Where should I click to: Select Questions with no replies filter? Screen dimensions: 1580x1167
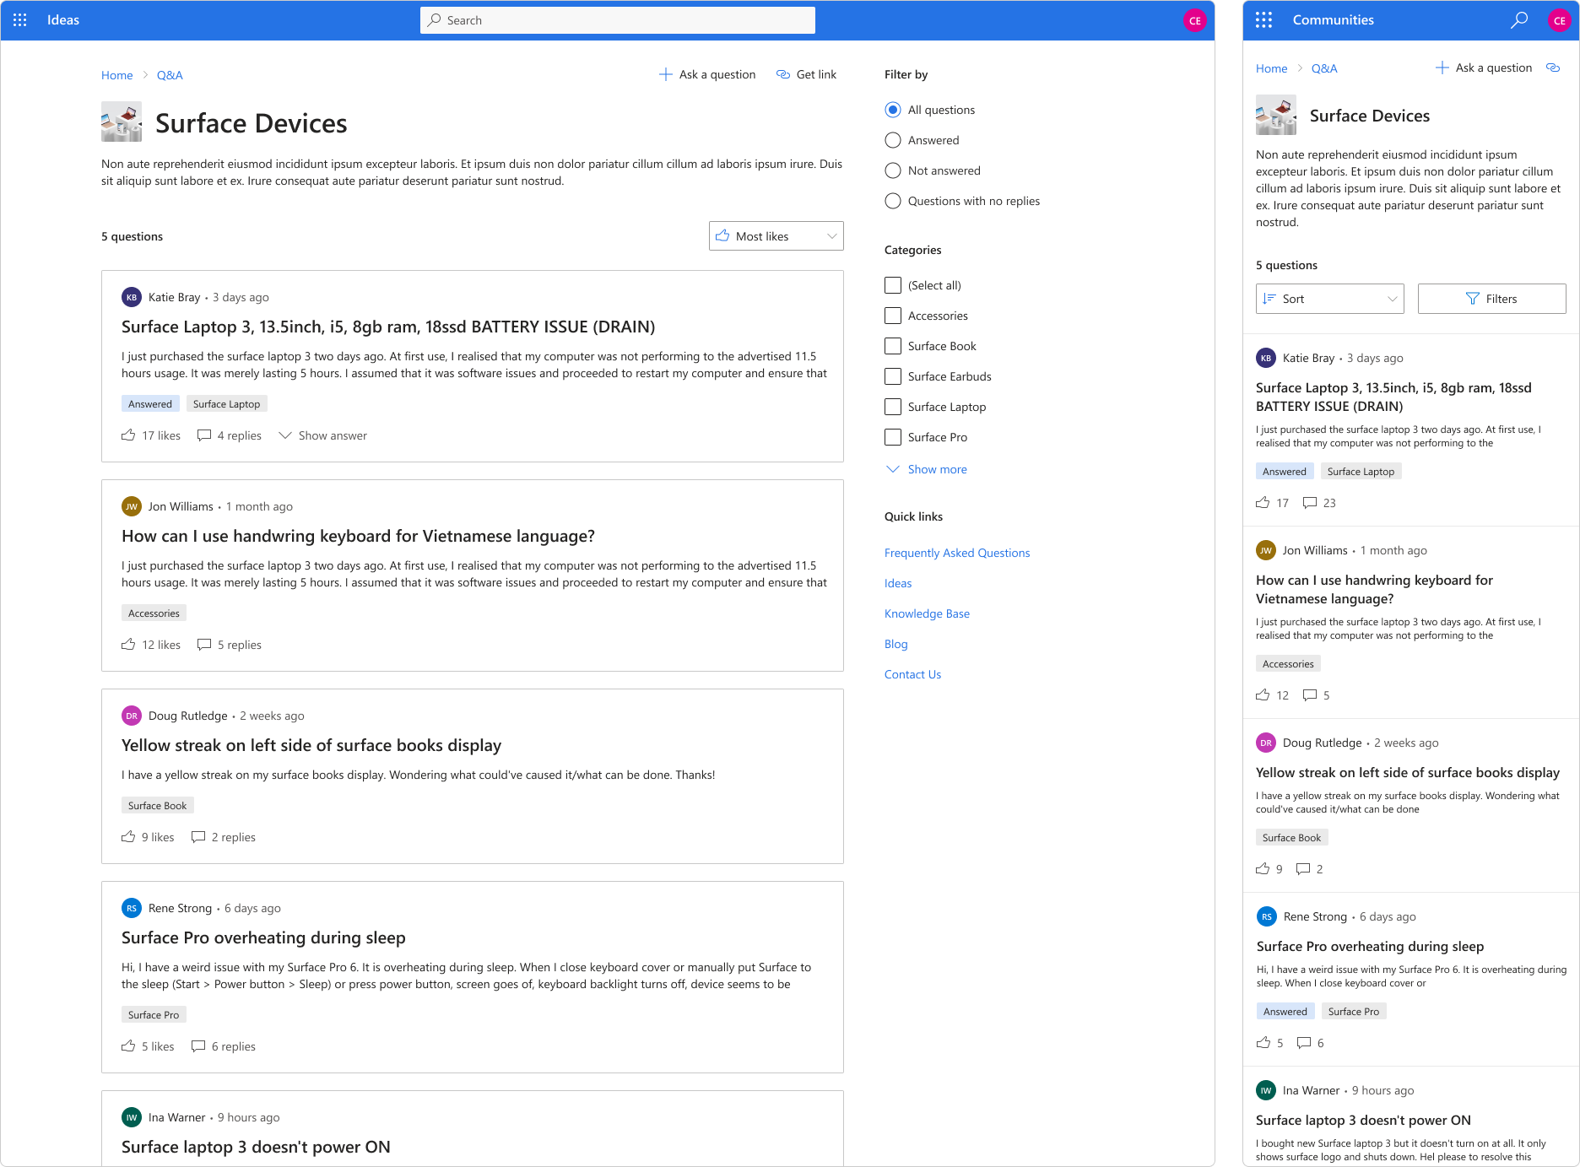tap(893, 201)
